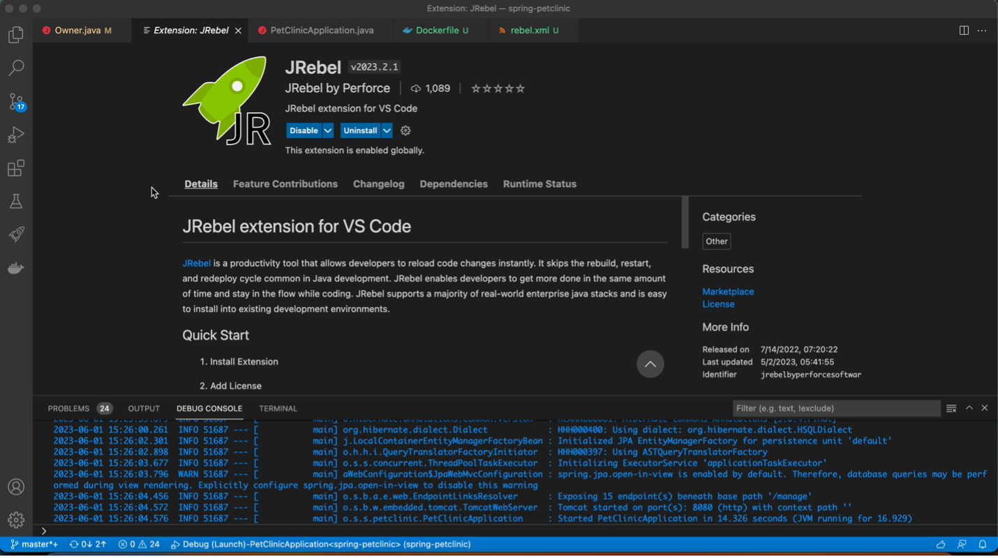The height and width of the screenshot is (558, 998).
Task: Click the JRebel rocket logo image
Action: click(228, 101)
